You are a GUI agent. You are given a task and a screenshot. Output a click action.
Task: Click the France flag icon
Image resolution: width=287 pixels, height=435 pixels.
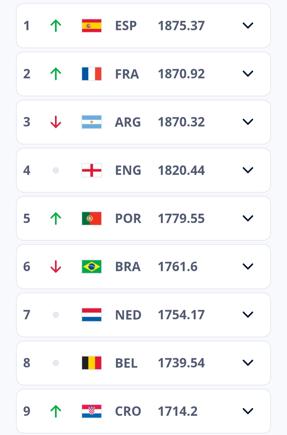92,74
